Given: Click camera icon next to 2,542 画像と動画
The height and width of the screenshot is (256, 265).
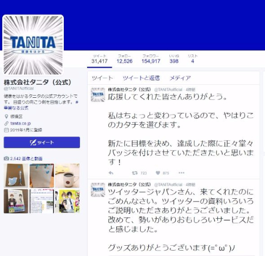Looking at the screenshot, I should point(6,158).
